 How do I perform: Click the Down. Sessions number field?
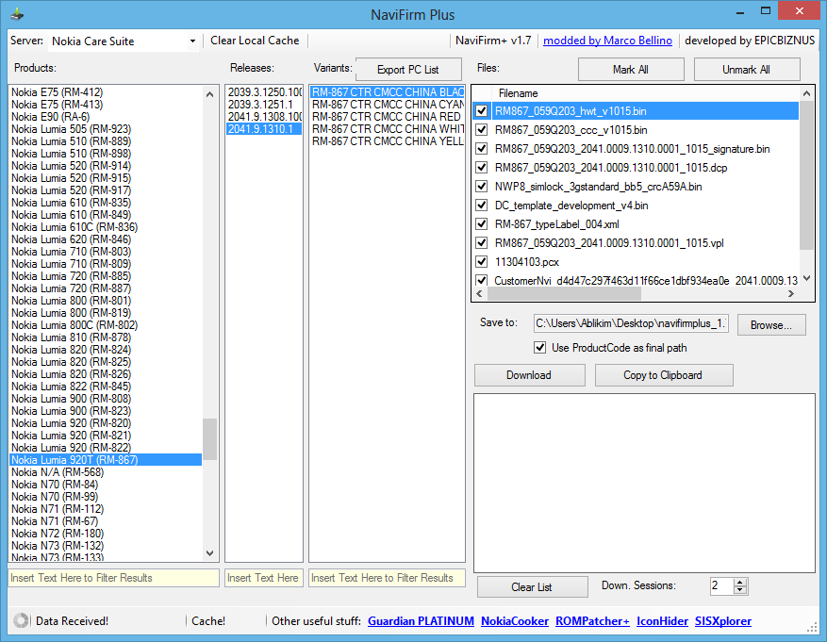721,585
